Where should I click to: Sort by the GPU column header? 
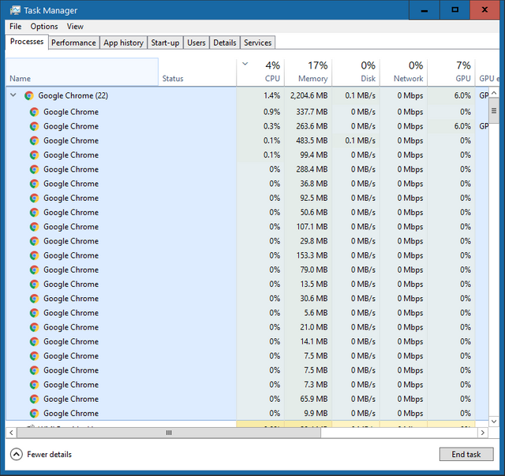(x=451, y=73)
